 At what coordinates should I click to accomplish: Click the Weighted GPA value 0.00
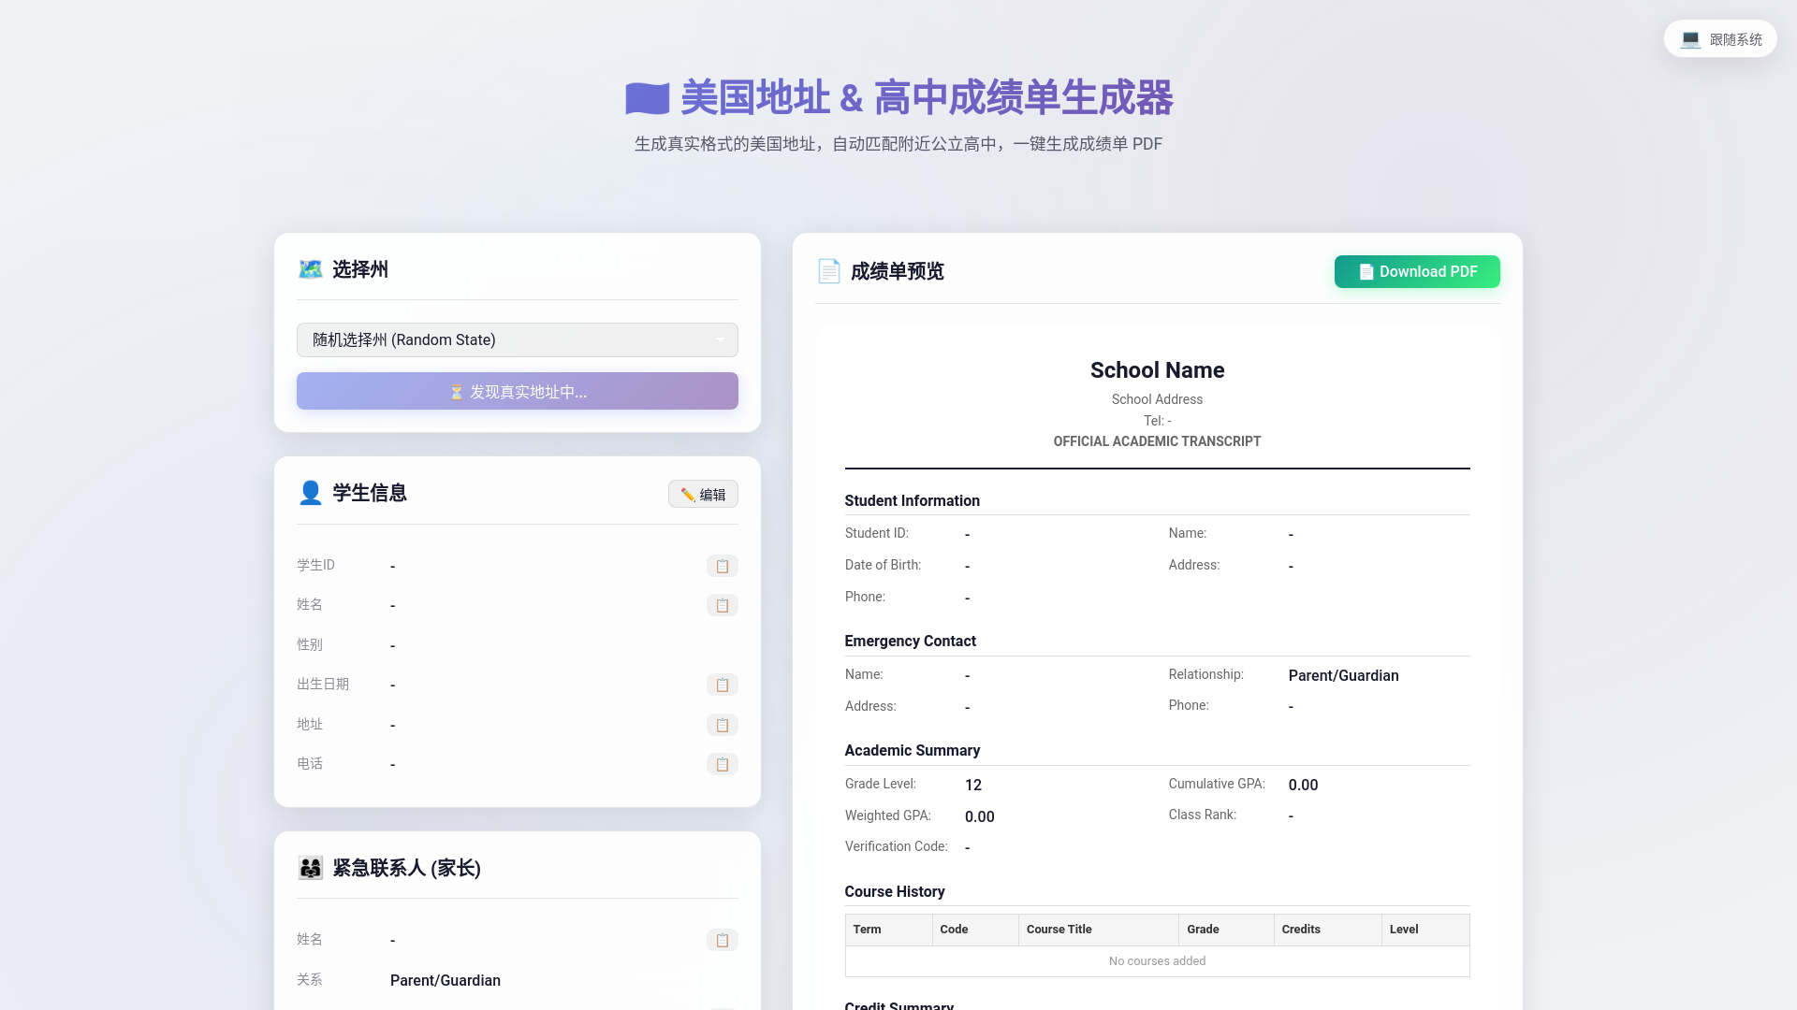[x=979, y=816]
